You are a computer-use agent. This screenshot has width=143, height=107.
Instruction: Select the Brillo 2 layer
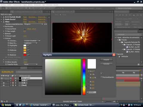coord(24,81)
